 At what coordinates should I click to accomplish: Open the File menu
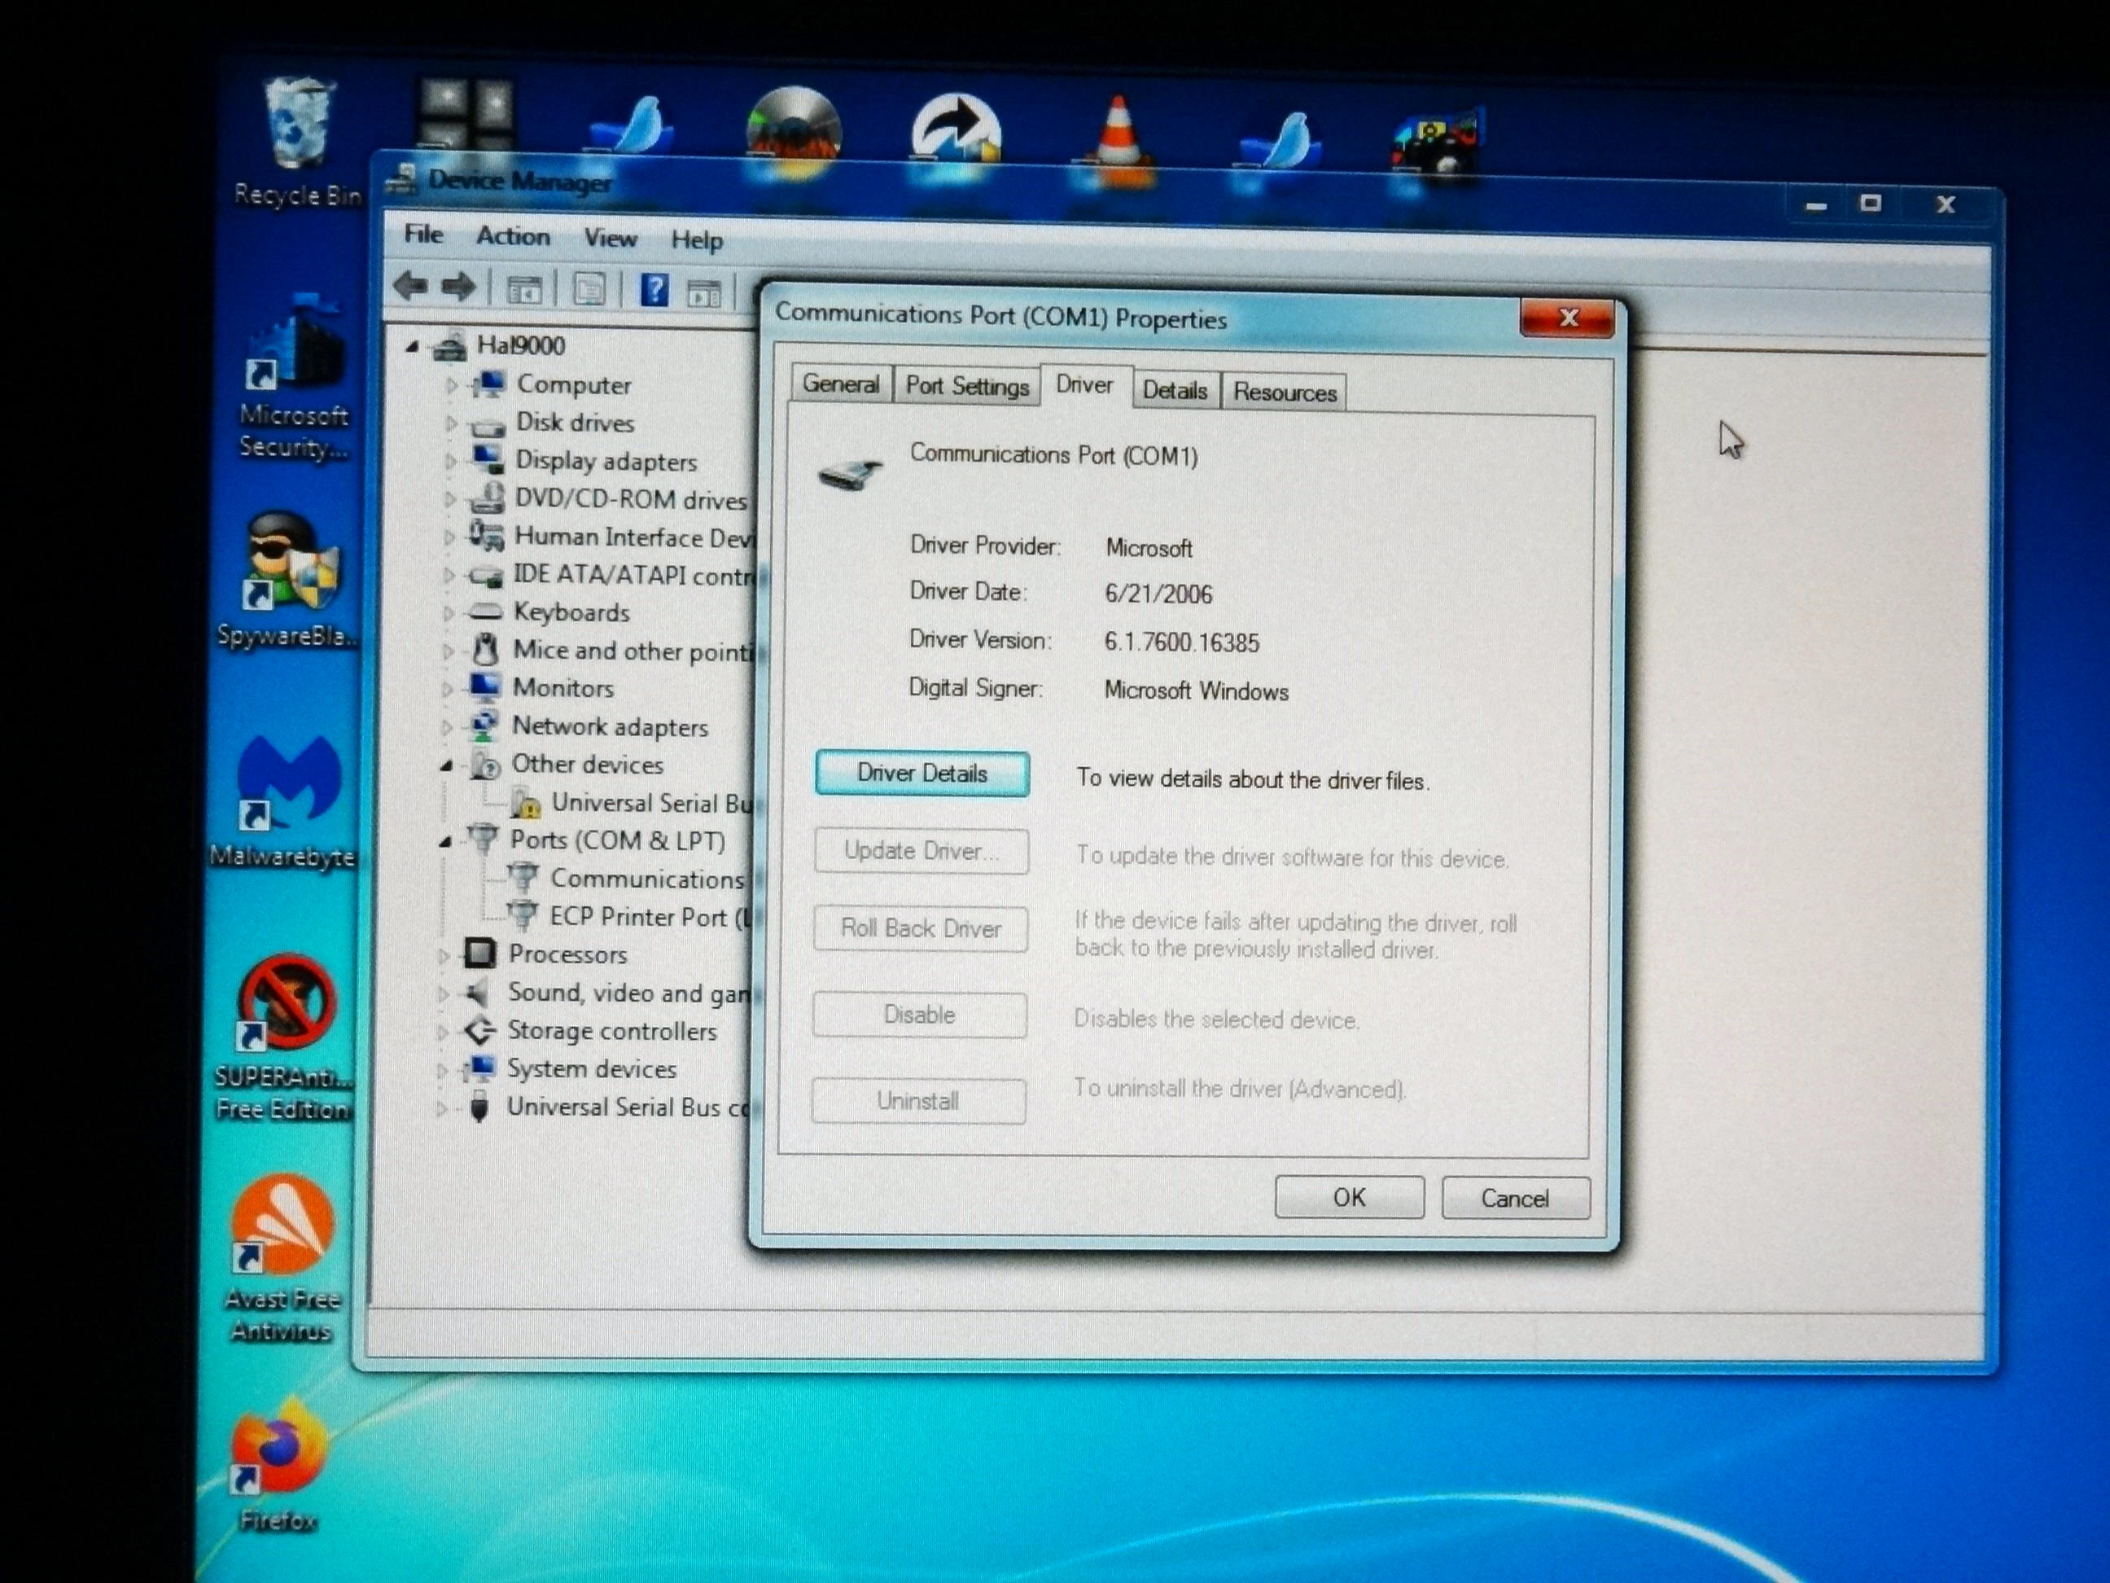(x=423, y=234)
